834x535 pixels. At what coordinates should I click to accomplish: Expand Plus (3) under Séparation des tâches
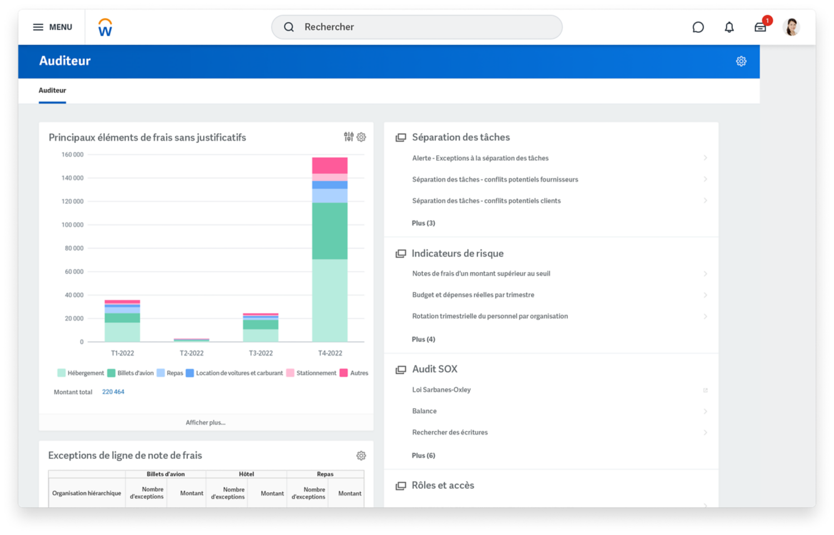pos(423,223)
